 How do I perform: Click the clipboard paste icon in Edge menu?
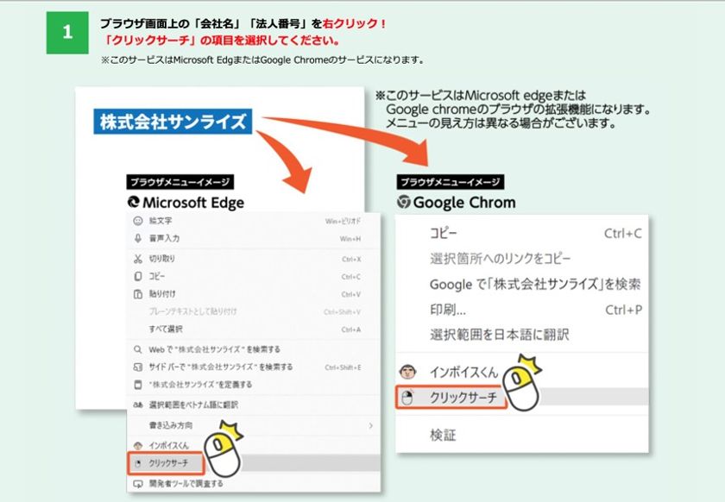point(138,294)
